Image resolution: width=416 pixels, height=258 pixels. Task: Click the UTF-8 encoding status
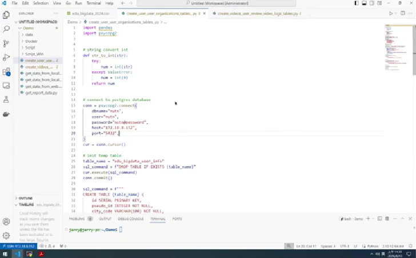[x=345, y=246]
